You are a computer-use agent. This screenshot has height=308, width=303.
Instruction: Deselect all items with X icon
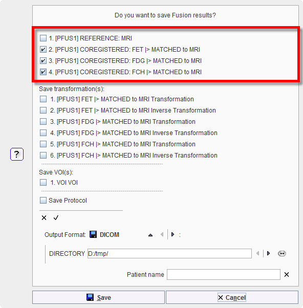point(44,217)
